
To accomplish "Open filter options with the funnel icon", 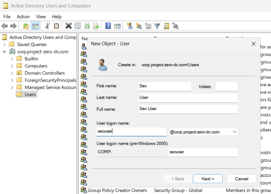I will [157, 26].
